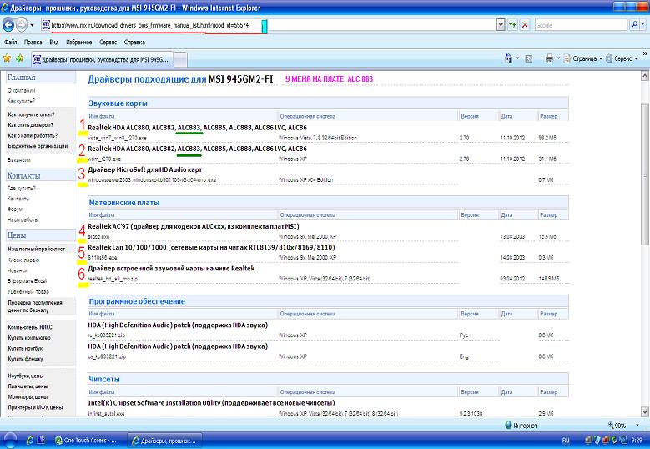
Task: Click scroll up arrow of page scrollbar
Action: [645, 75]
